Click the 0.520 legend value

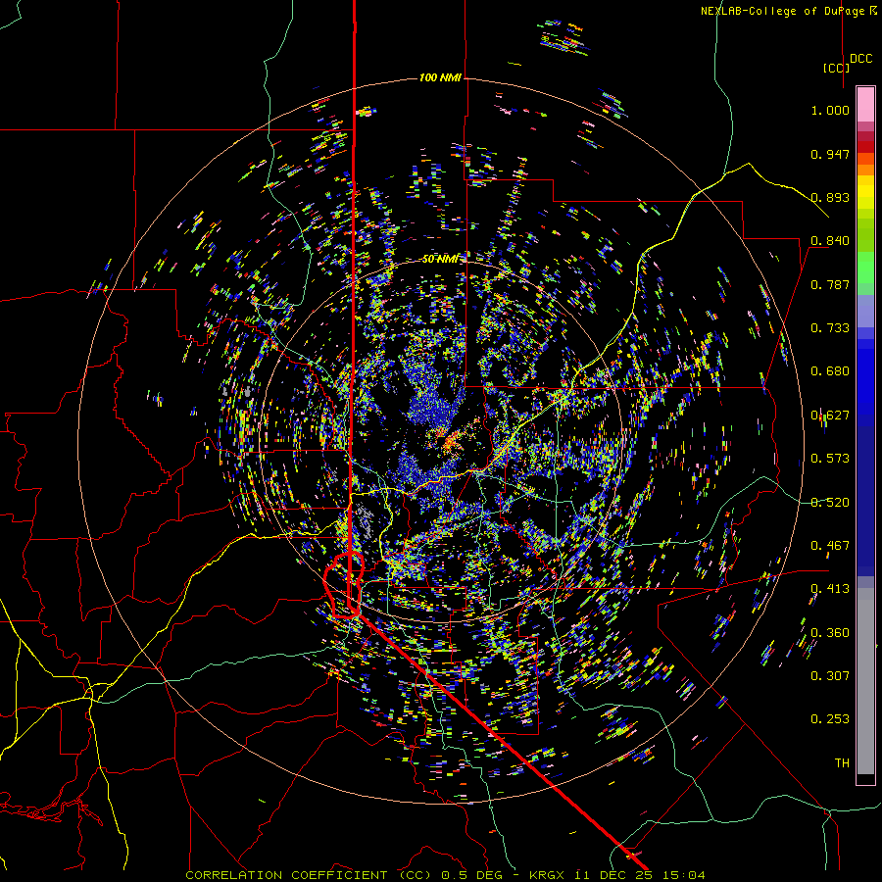pyautogui.click(x=830, y=503)
